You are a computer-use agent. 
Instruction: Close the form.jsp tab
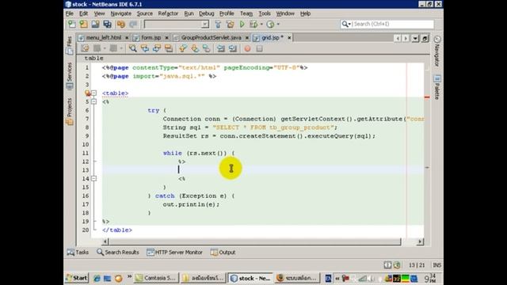click(x=167, y=38)
